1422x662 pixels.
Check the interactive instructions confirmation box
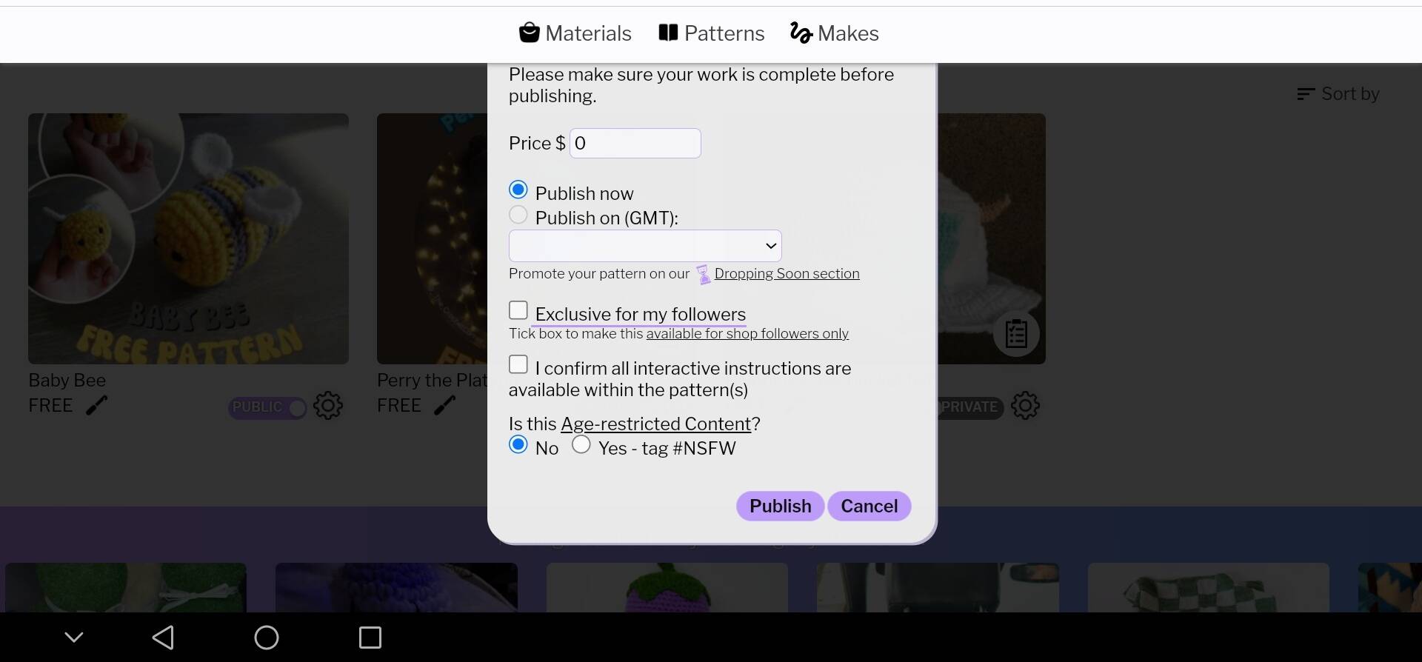tap(518, 364)
